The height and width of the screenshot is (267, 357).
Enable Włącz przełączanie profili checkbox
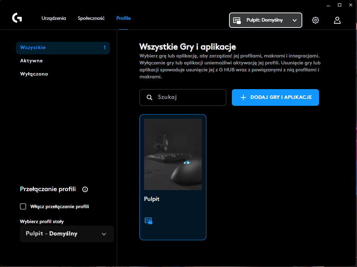click(23, 206)
